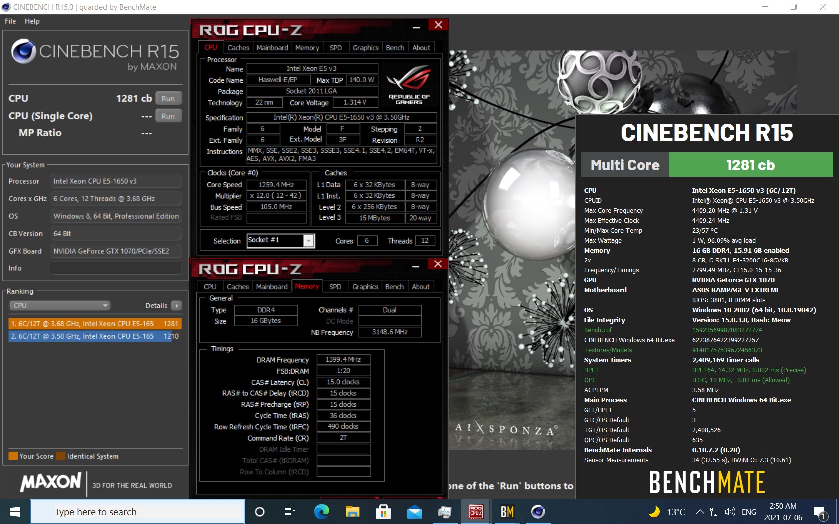Click the DRAM Frequency value 1399.4 MHz
Image resolution: width=839 pixels, height=524 pixels.
pyautogui.click(x=343, y=359)
